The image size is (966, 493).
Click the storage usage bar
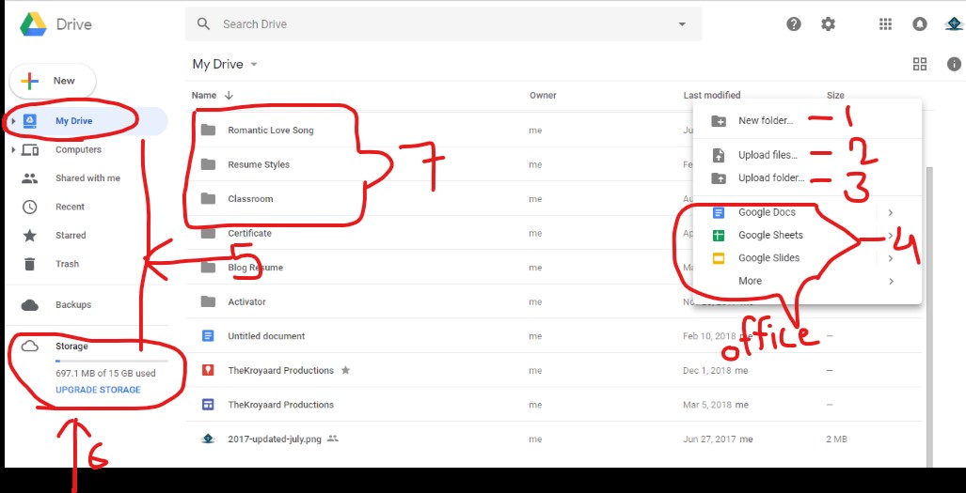(x=112, y=361)
